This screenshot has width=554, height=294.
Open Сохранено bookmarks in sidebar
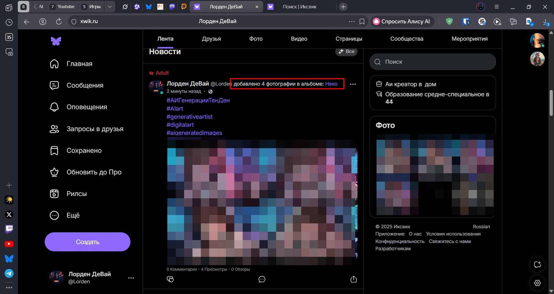[84, 150]
